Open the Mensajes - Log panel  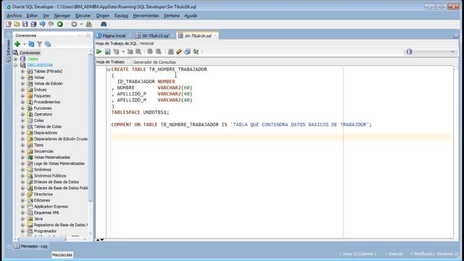pyautogui.click(x=30, y=246)
